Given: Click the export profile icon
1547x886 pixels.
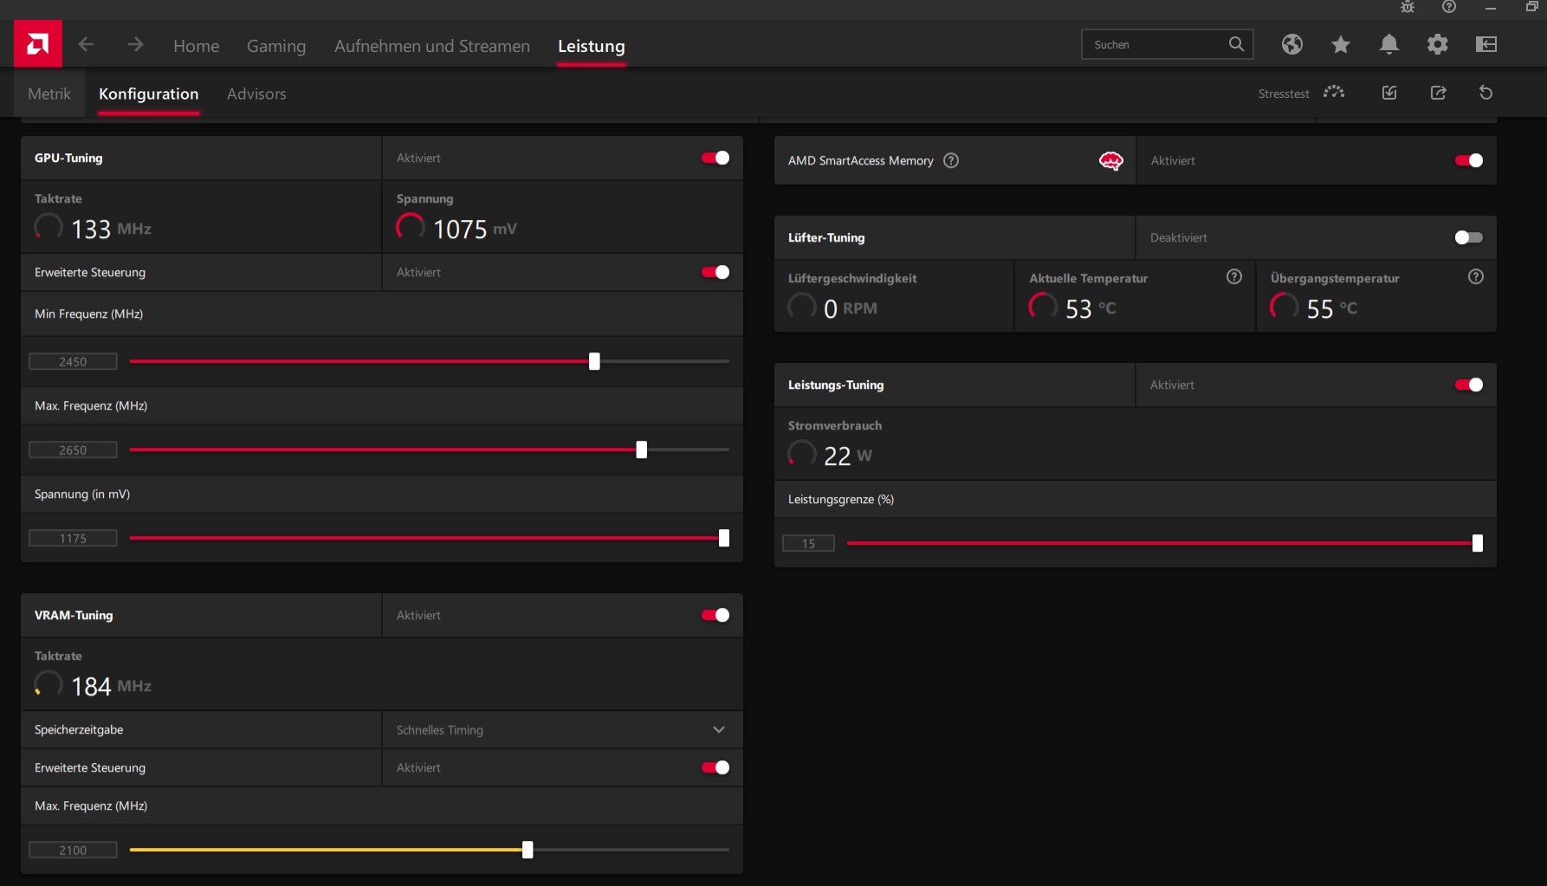Looking at the screenshot, I should [1438, 93].
